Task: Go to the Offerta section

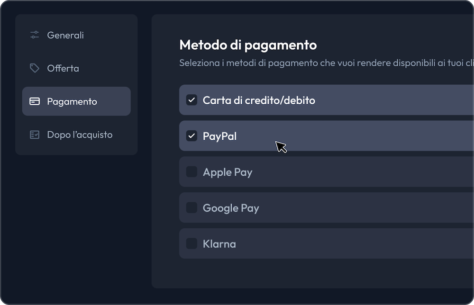Action: pyautogui.click(x=76, y=68)
